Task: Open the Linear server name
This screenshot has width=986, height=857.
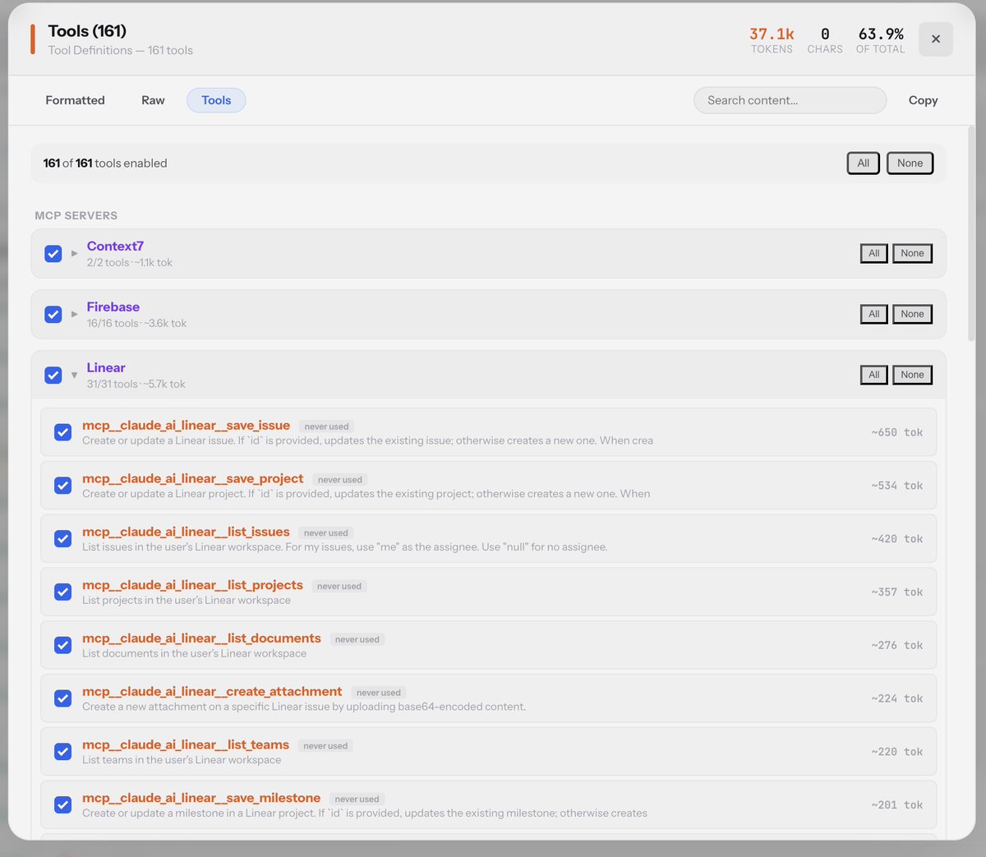Action: point(106,367)
